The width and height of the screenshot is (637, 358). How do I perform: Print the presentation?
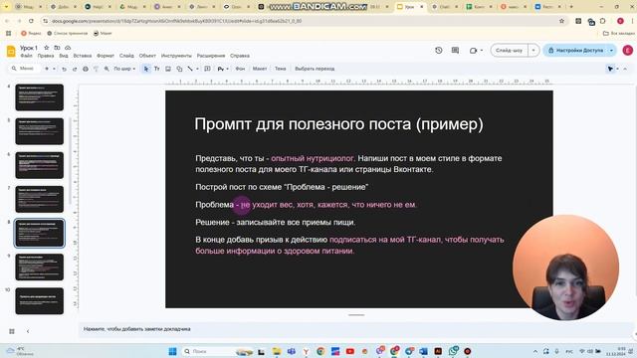[x=86, y=69]
